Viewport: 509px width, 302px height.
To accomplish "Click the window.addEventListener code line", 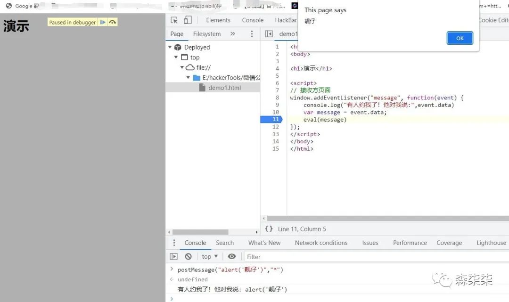I will (377, 98).
